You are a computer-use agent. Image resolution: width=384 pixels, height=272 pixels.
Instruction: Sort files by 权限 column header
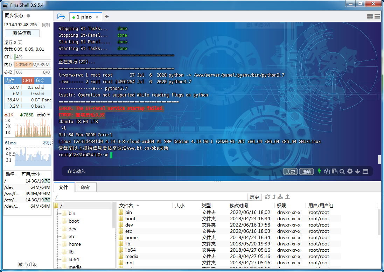coord(290,206)
